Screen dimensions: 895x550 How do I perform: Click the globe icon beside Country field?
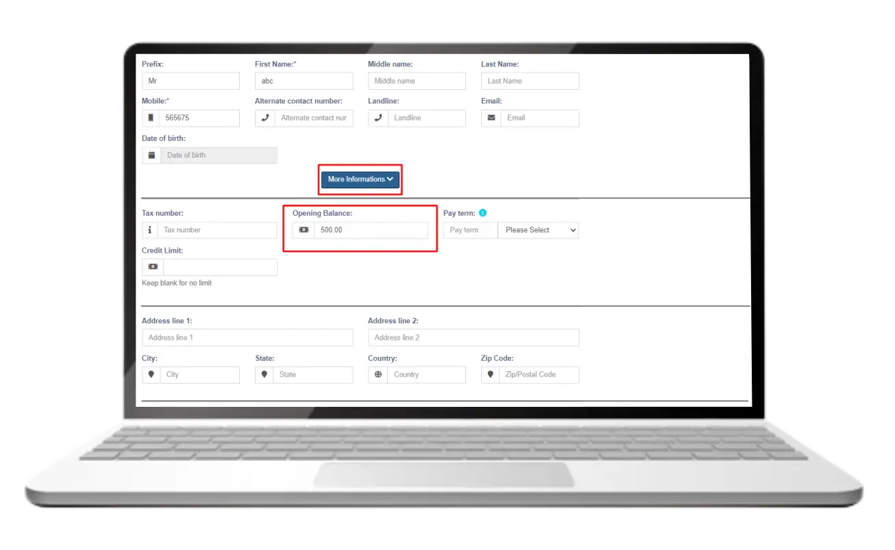[378, 375]
